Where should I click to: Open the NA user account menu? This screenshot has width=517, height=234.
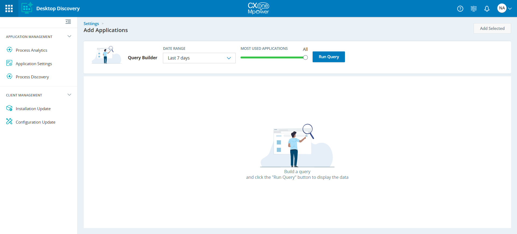[504, 8]
